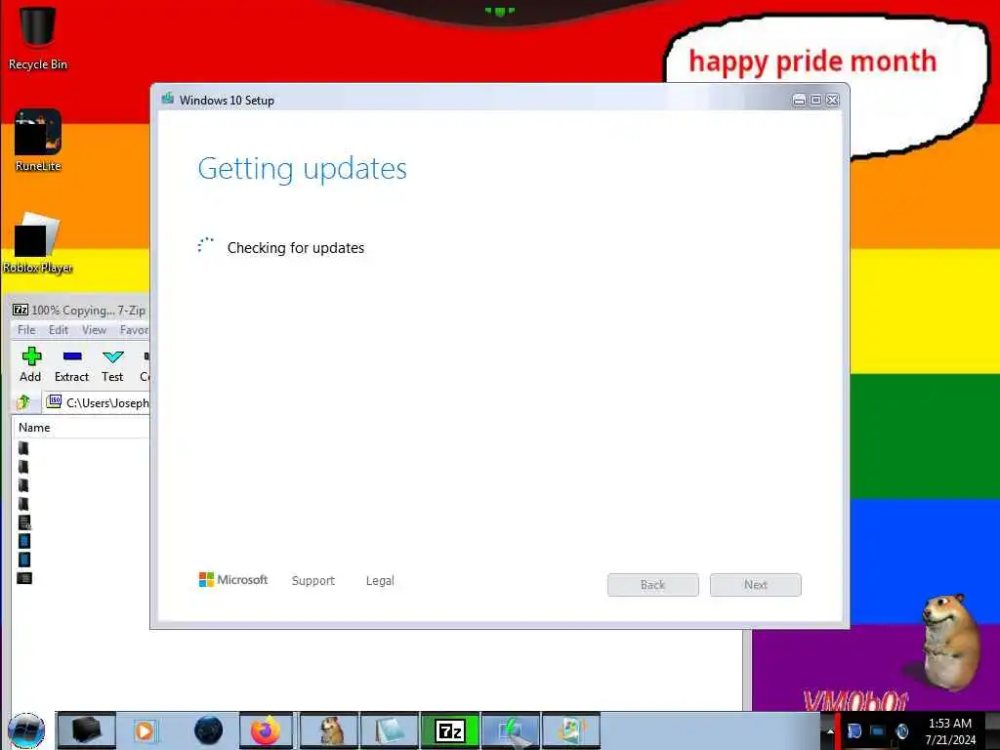Maximize the Windows 10 Setup window
The height and width of the screenshot is (750, 1000).
click(815, 101)
